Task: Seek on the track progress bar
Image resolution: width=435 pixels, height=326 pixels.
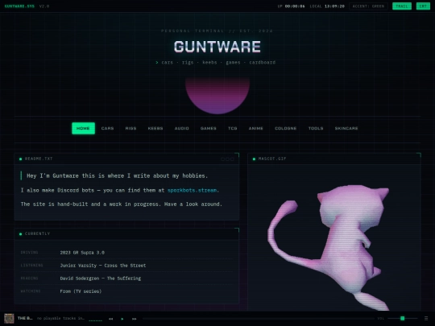Action: 258,319
